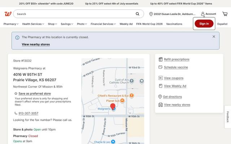This screenshot has height=144, width=231.
Task: Expand the Financial Services menu
Action: [x=103, y=24]
